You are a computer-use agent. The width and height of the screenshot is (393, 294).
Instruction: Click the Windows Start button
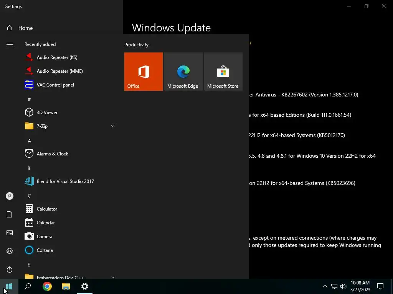click(9, 286)
